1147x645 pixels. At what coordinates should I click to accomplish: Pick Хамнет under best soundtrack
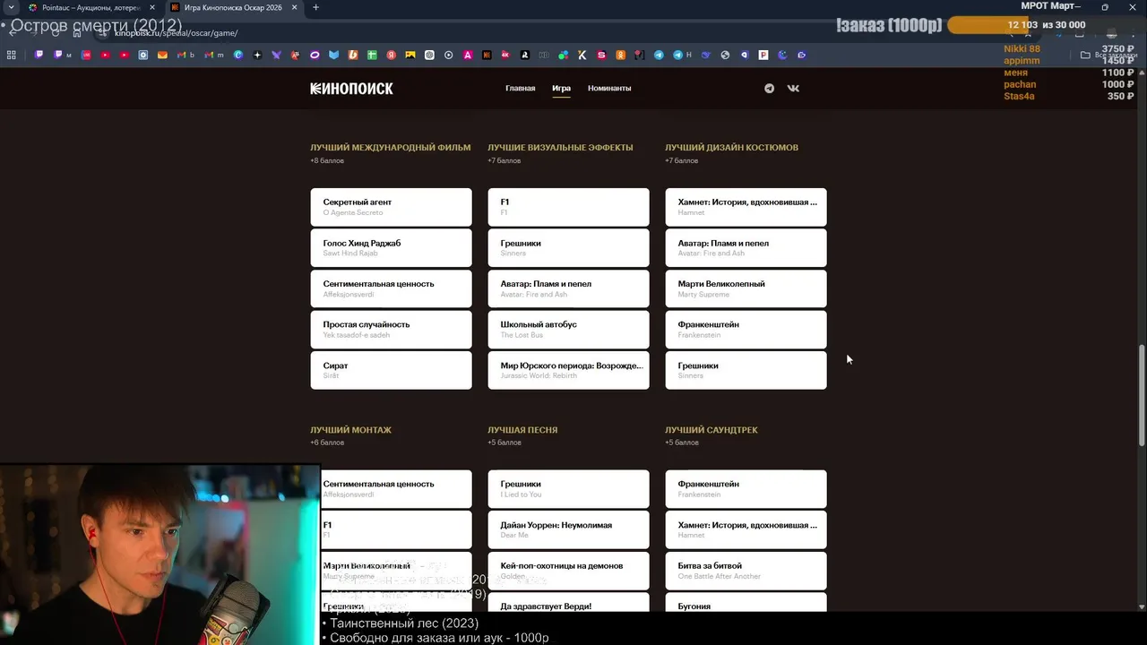click(746, 529)
